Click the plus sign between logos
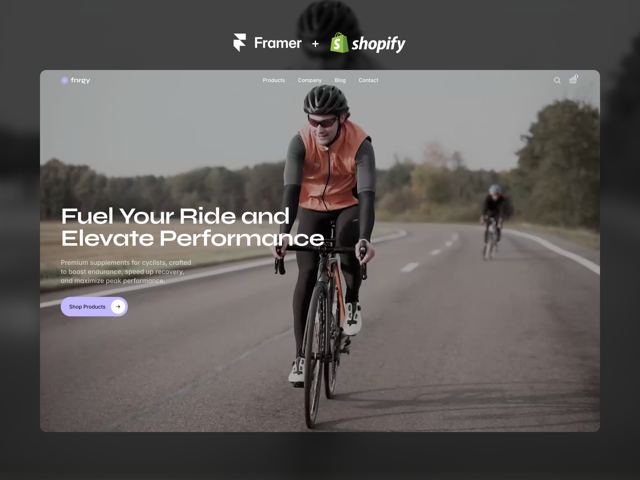The image size is (640, 480). pos(315,44)
